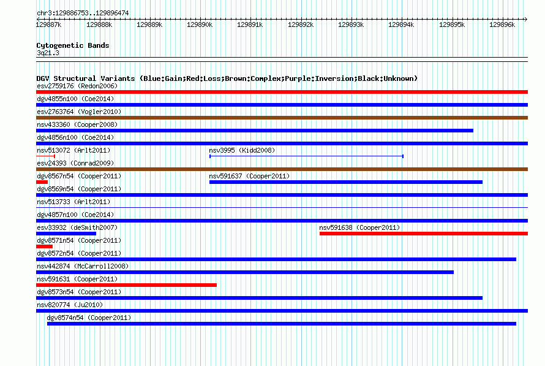Image resolution: width=545 pixels, height=366 pixels.
Task: Open the dgv8567n54 (Cooper2011) label
Action: coord(79,176)
